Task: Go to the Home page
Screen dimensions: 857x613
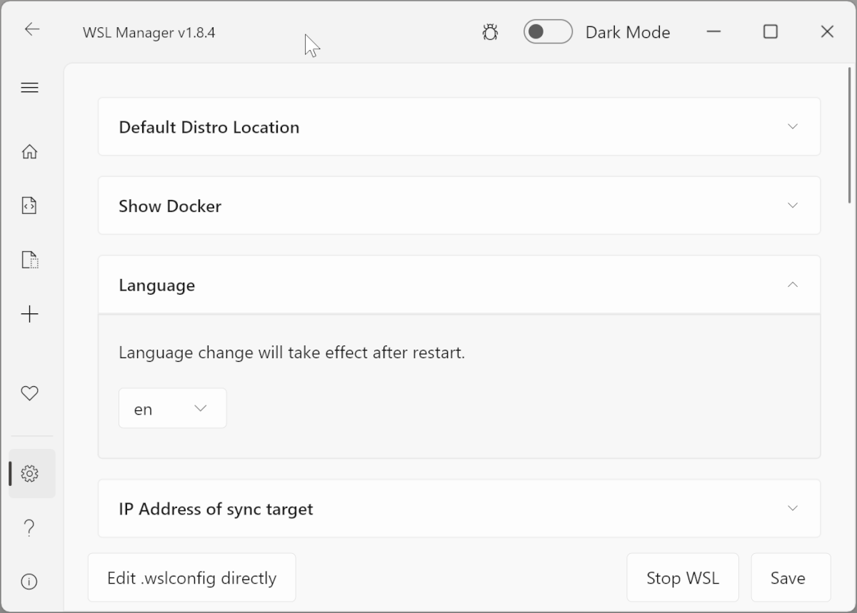Action: tap(29, 151)
